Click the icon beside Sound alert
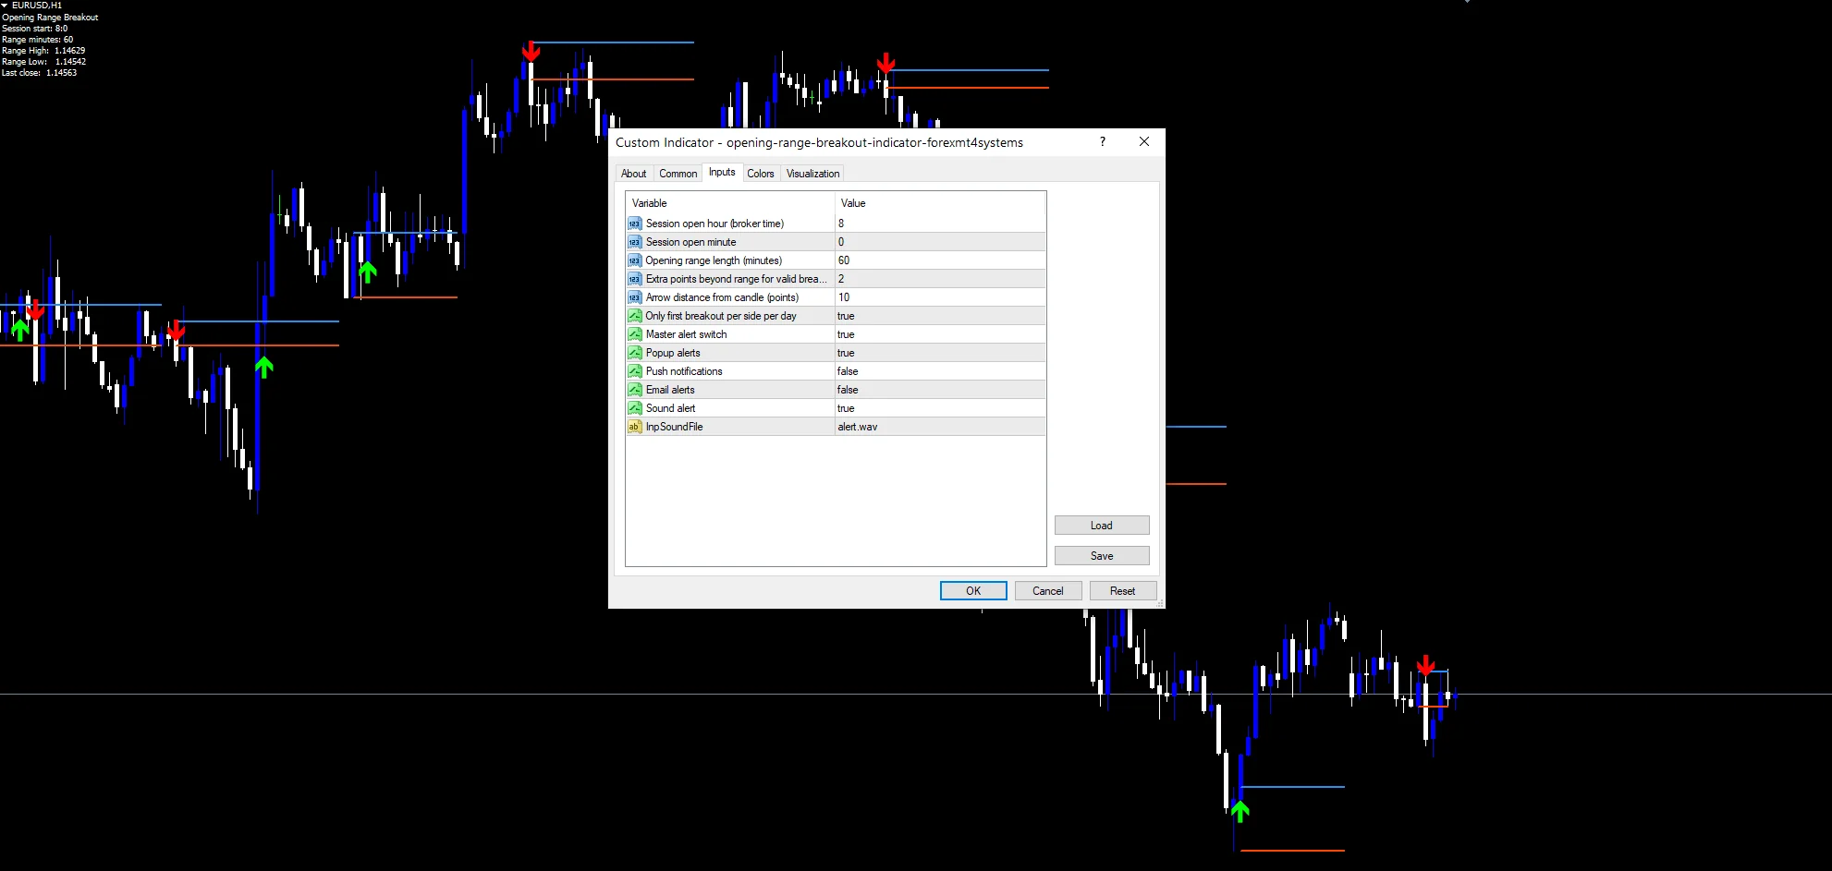 pyautogui.click(x=634, y=408)
